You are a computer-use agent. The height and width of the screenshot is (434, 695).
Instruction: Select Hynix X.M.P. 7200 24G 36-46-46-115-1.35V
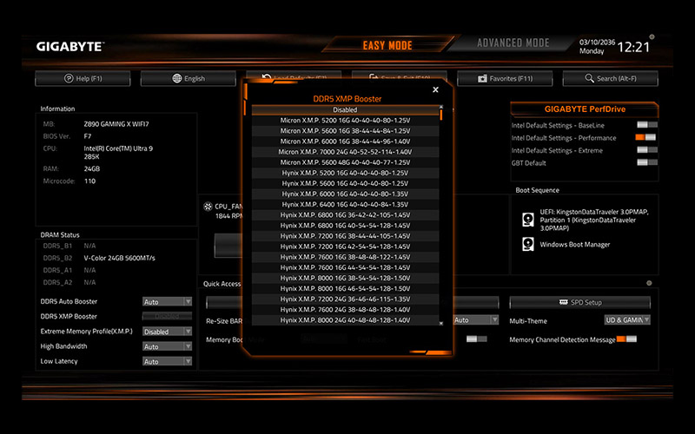pos(345,299)
